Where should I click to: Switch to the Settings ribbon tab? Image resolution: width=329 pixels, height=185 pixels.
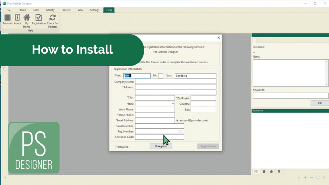(94, 10)
